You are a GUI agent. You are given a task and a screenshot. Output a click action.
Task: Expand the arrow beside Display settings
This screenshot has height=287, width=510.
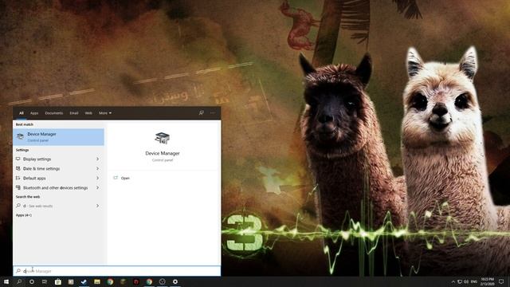coord(97,159)
